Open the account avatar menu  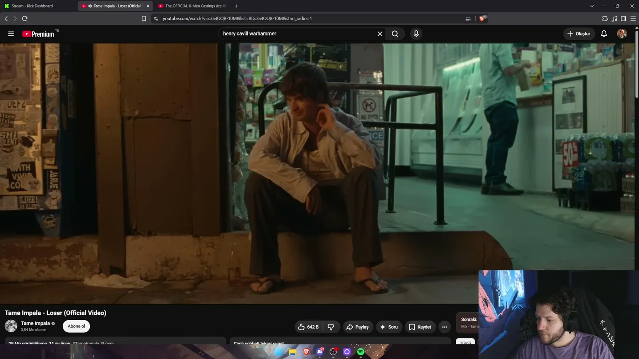(622, 34)
